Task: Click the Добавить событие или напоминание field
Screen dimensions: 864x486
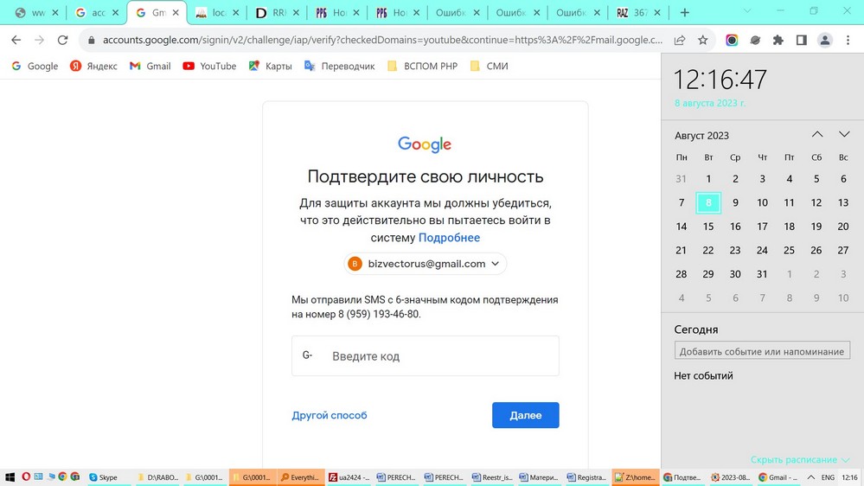Action: [x=762, y=351]
